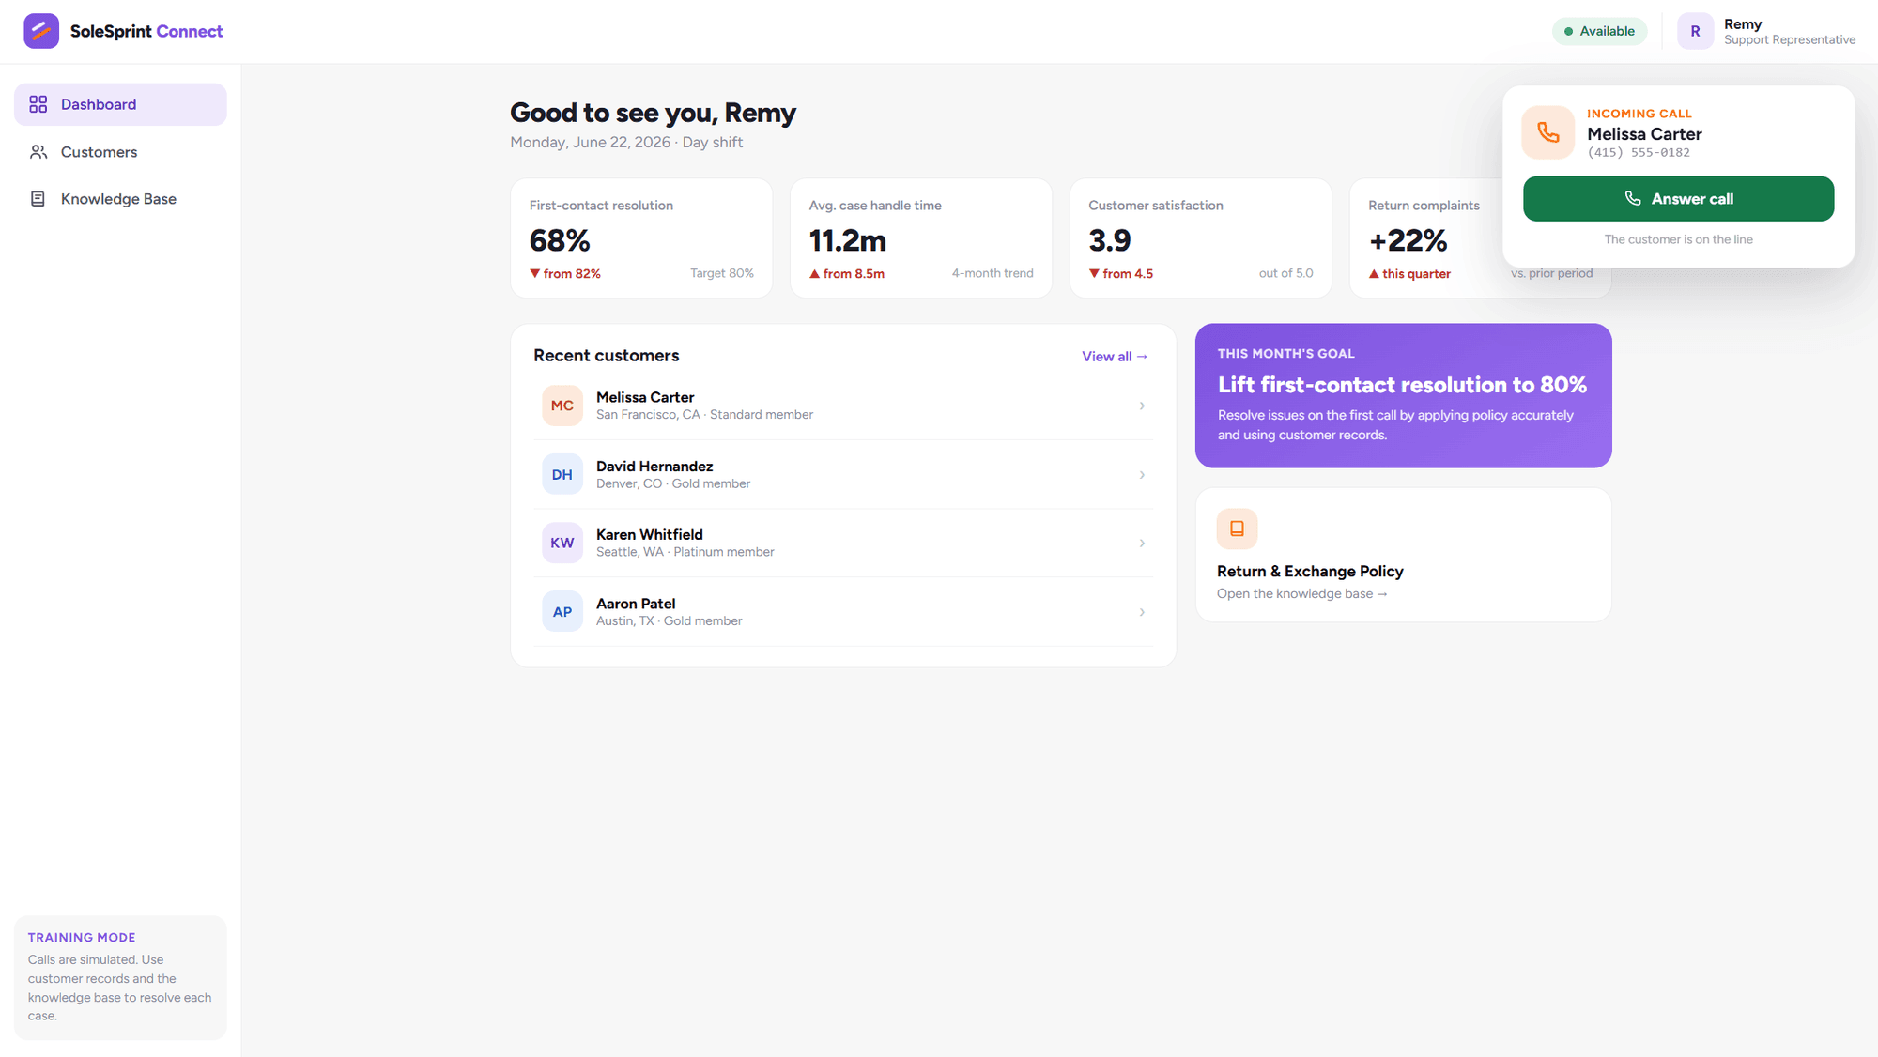
Task: Click the up arrow next to this quarter
Action: (x=1374, y=274)
